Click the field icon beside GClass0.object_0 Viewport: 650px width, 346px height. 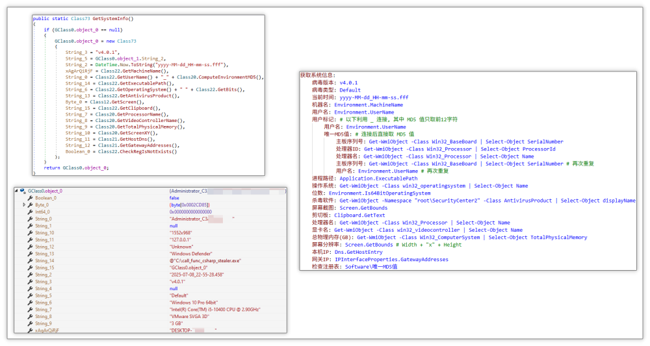pos(22,192)
